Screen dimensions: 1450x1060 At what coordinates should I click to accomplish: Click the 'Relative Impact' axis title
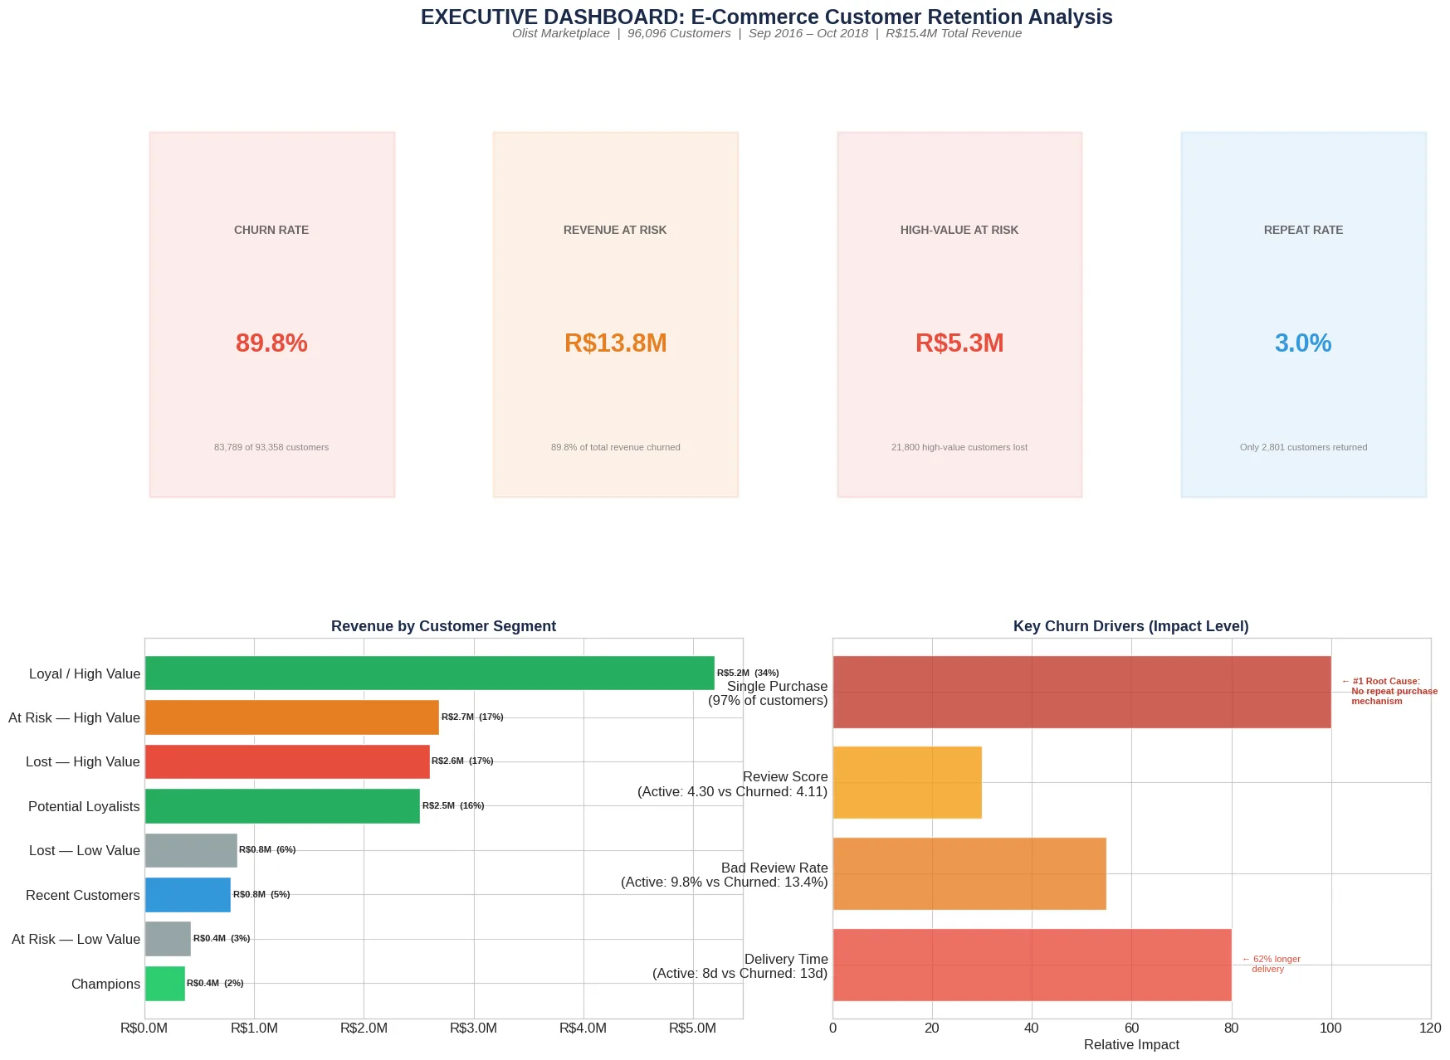pyautogui.click(x=1131, y=1045)
